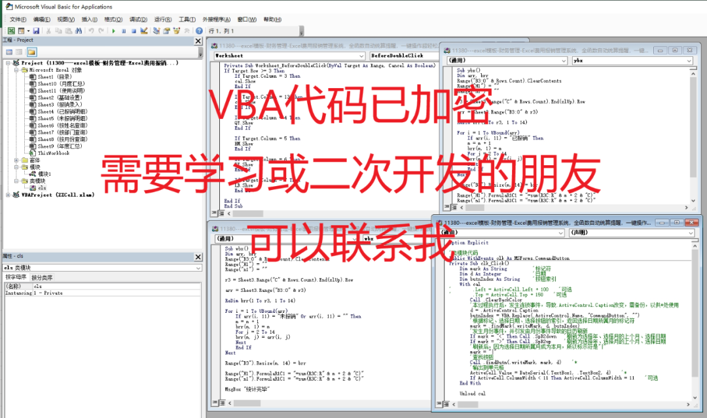The height and width of the screenshot is (418, 707).
Task: Click the Reset stop toolbar icon
Action: tap(134, 31)
